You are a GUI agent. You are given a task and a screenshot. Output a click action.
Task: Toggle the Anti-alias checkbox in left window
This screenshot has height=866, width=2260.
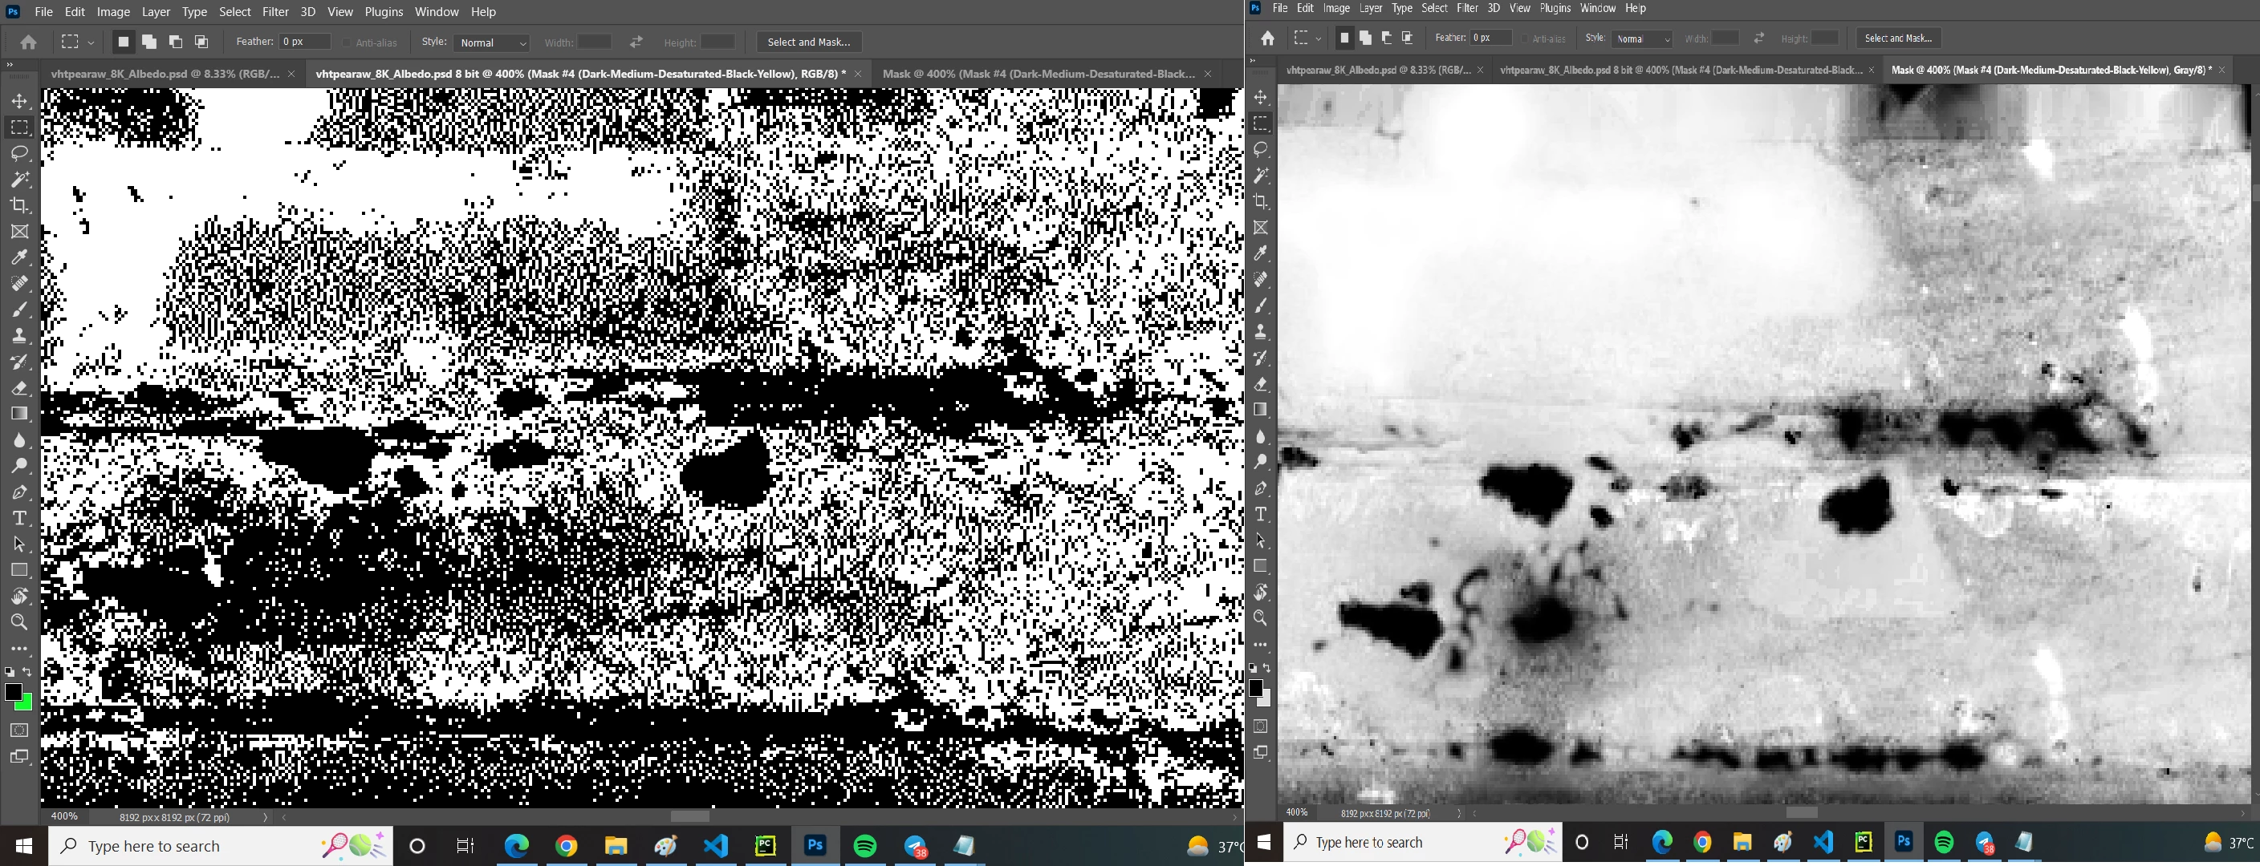pos(348,42)
